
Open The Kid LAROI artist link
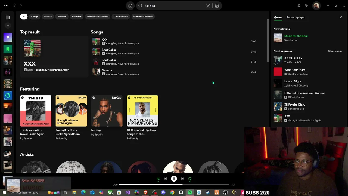tap(293, 62)
